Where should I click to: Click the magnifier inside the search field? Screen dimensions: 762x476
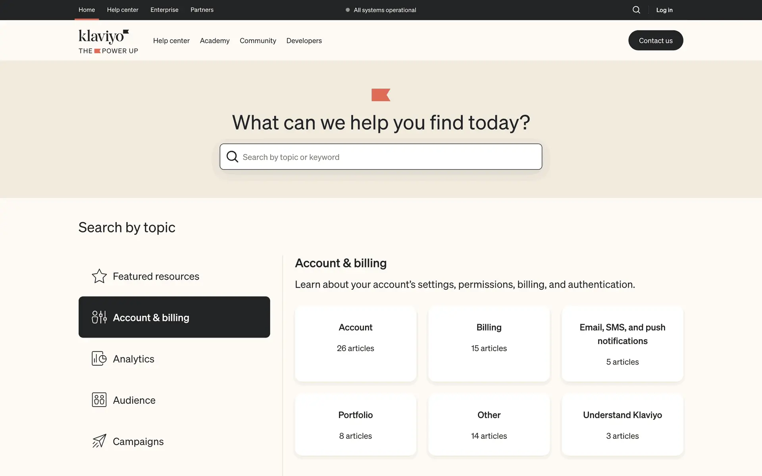(232, 157)
